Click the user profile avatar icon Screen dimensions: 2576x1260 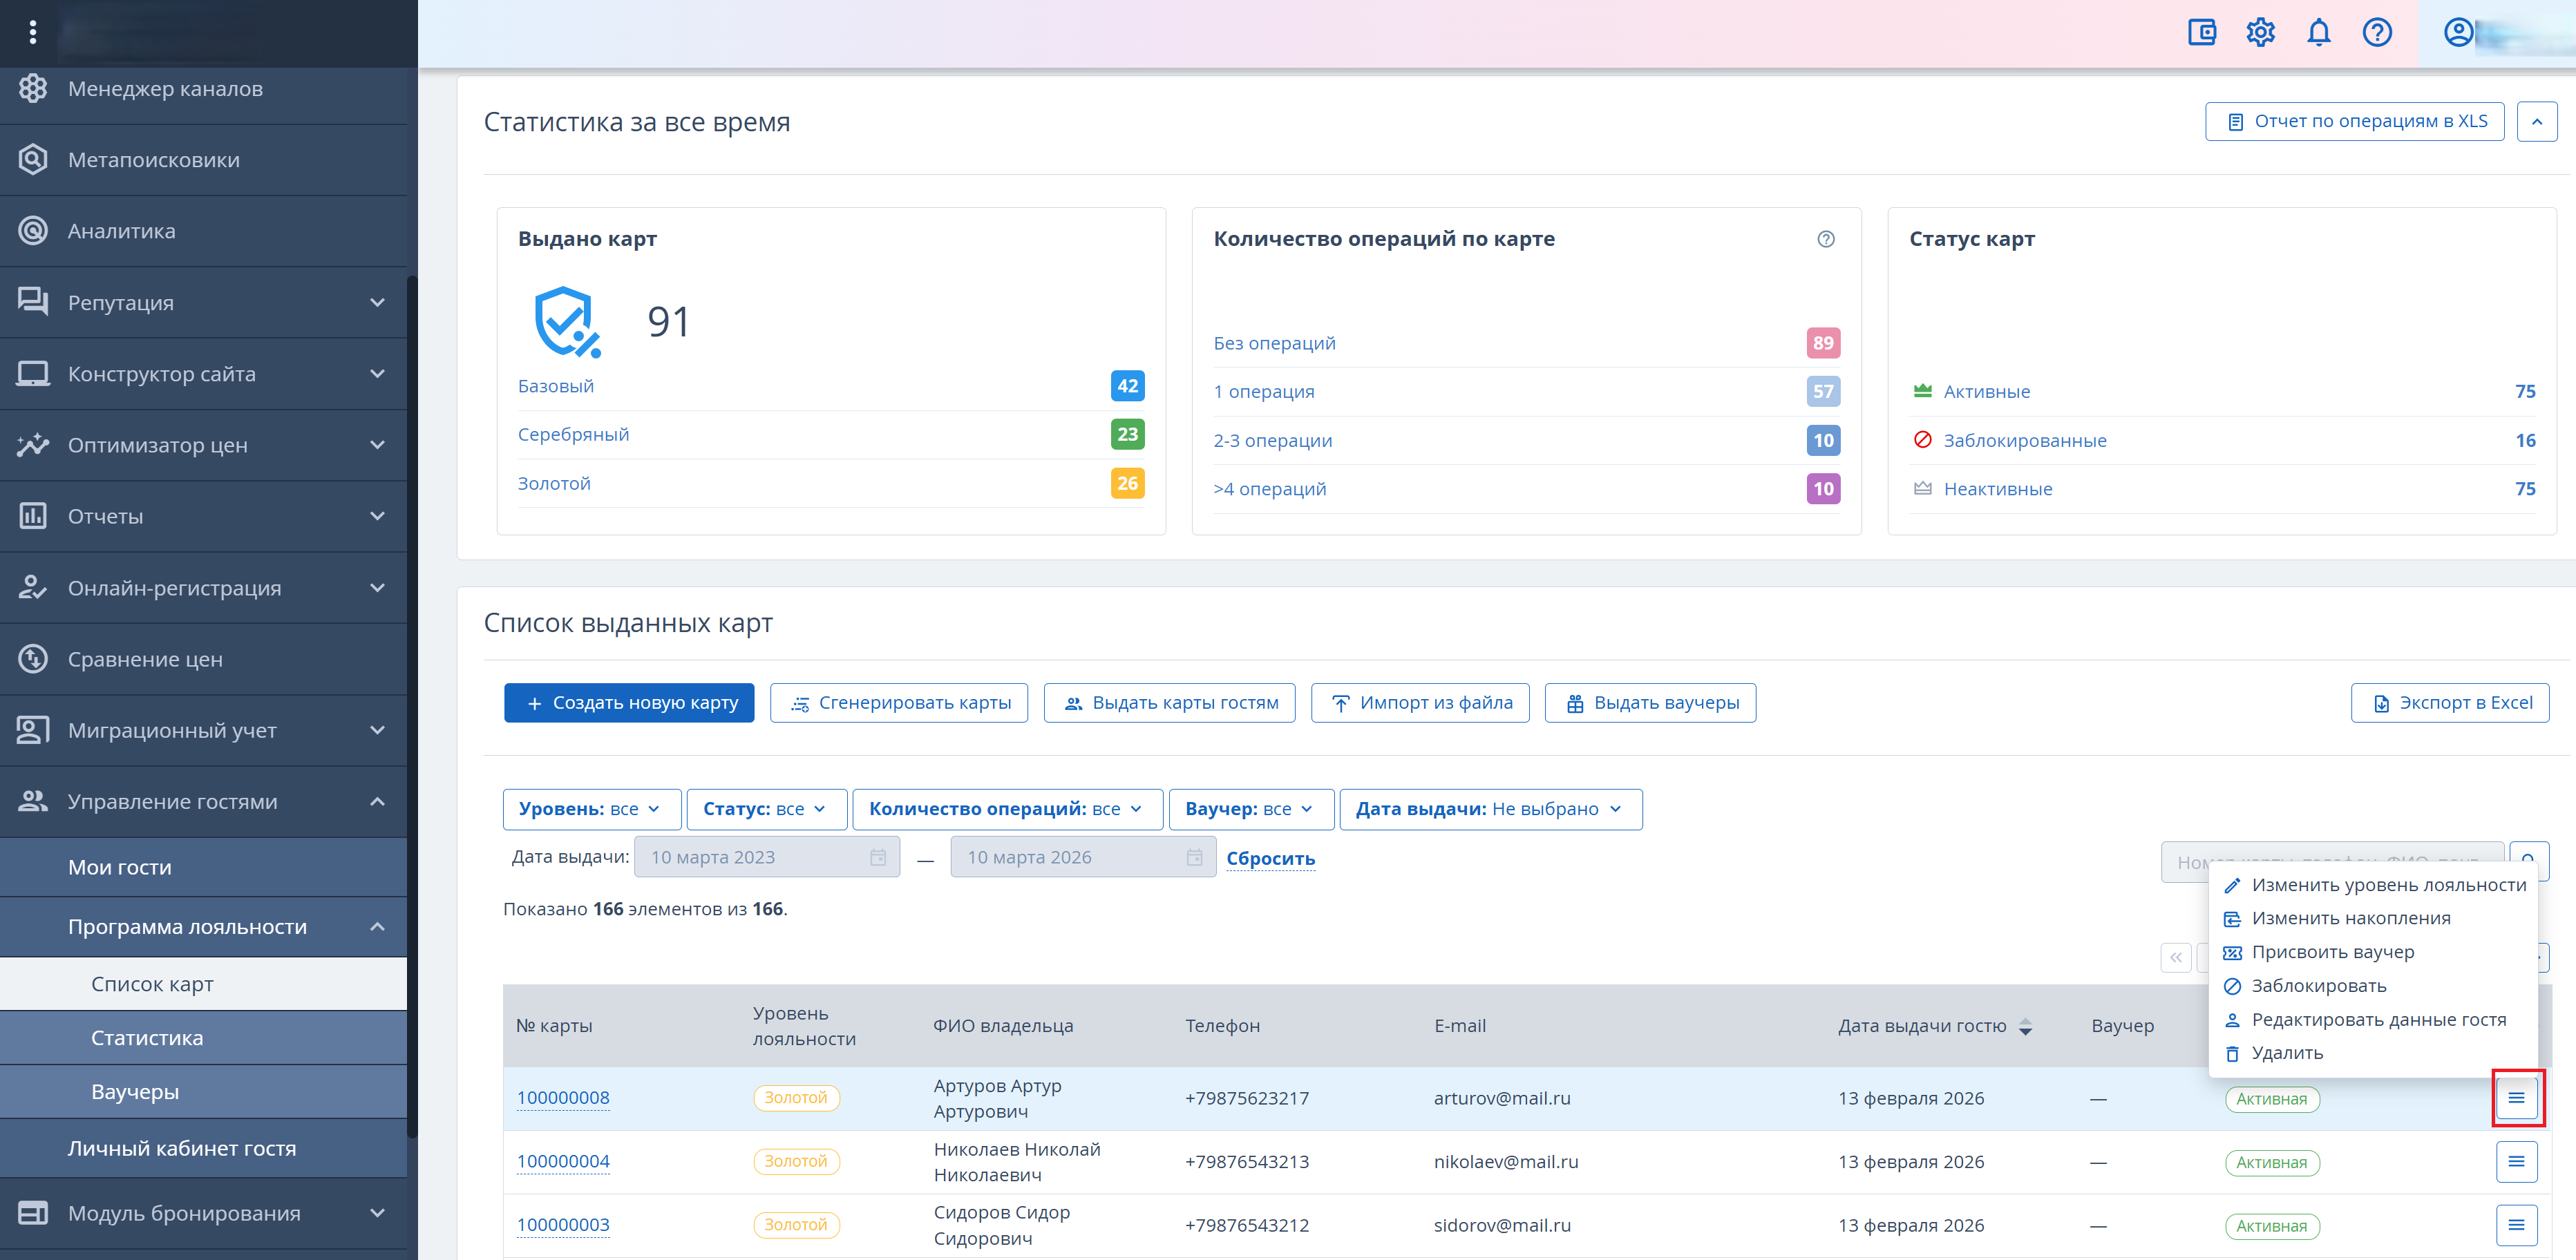tap(2458, 33)
